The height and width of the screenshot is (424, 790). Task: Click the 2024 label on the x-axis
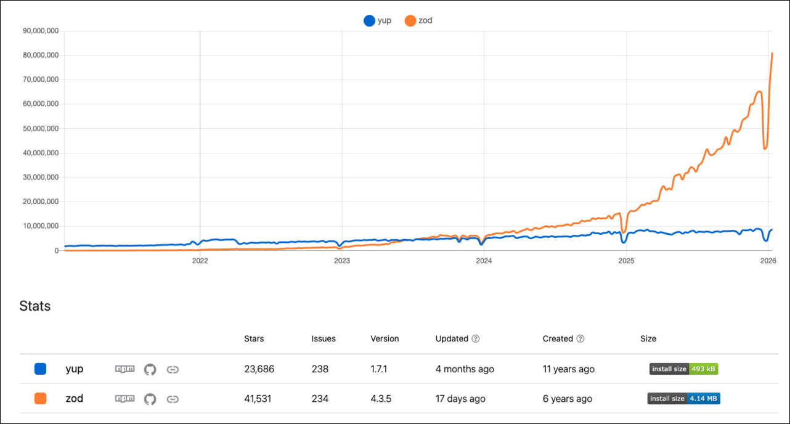pos(484,261)
